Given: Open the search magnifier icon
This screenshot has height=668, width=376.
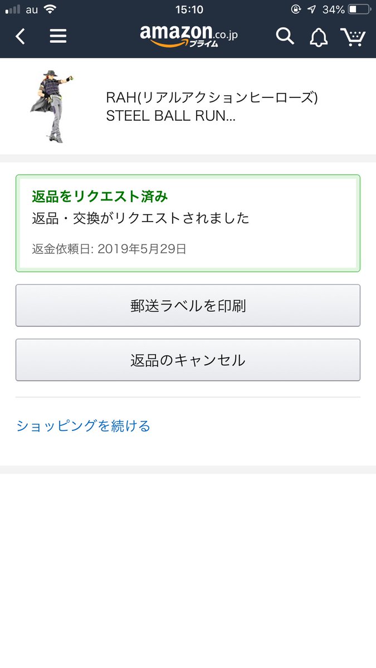Looking at the screenshot, I should (x=285, y=36).
